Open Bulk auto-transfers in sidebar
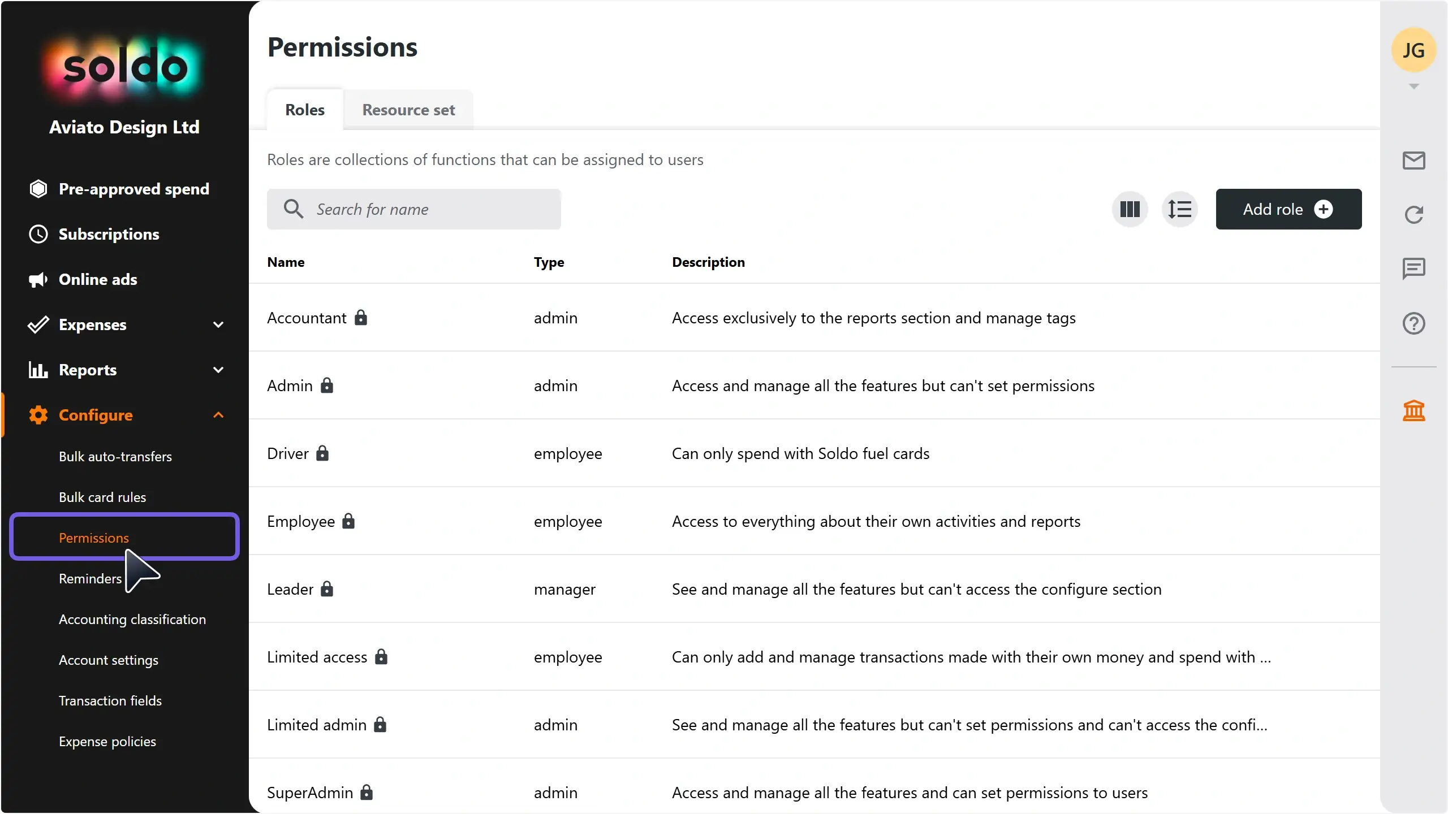Screen dimensions: 1448x814 point(115,456)
